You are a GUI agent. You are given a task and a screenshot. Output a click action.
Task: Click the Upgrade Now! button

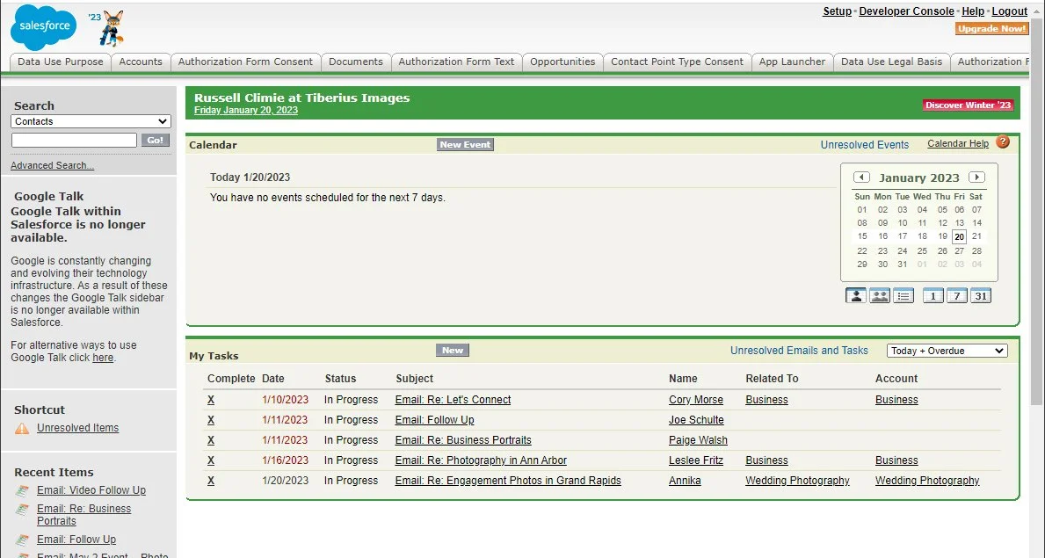pyautogui.click(x=991, y=29)
